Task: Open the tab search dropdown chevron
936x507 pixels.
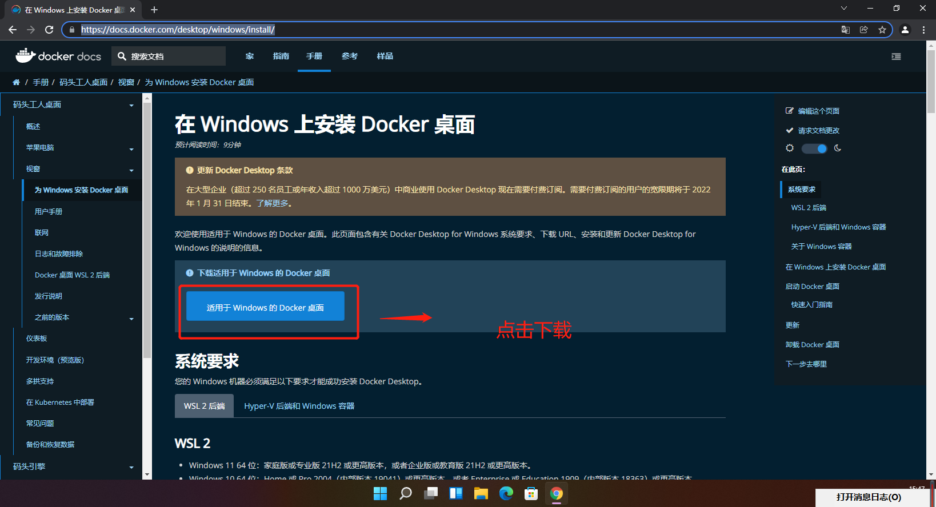Action: tap(844, 9)
